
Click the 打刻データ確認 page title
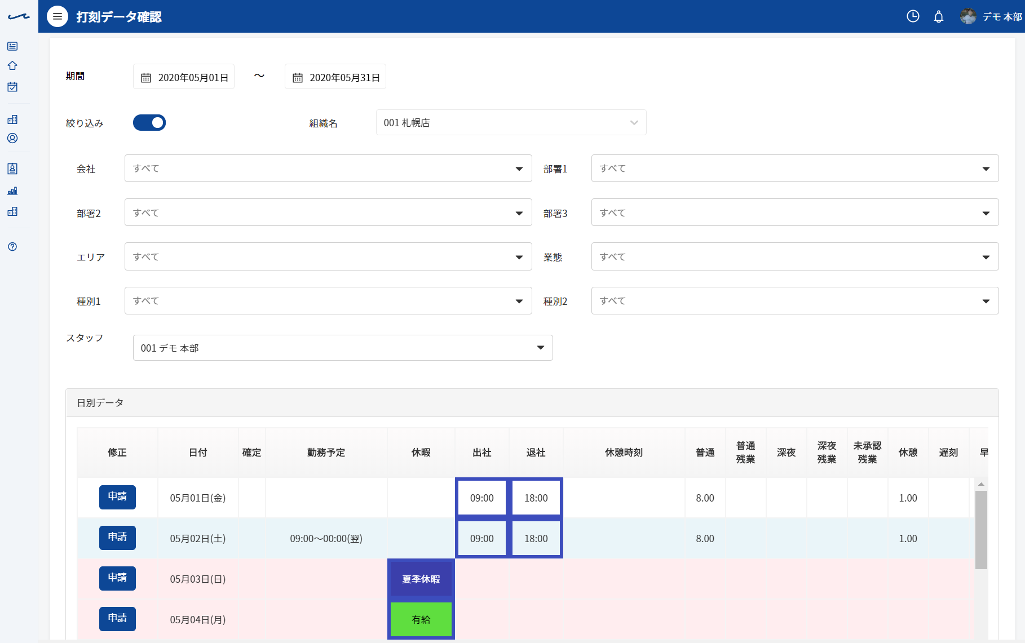pos(119,17)
